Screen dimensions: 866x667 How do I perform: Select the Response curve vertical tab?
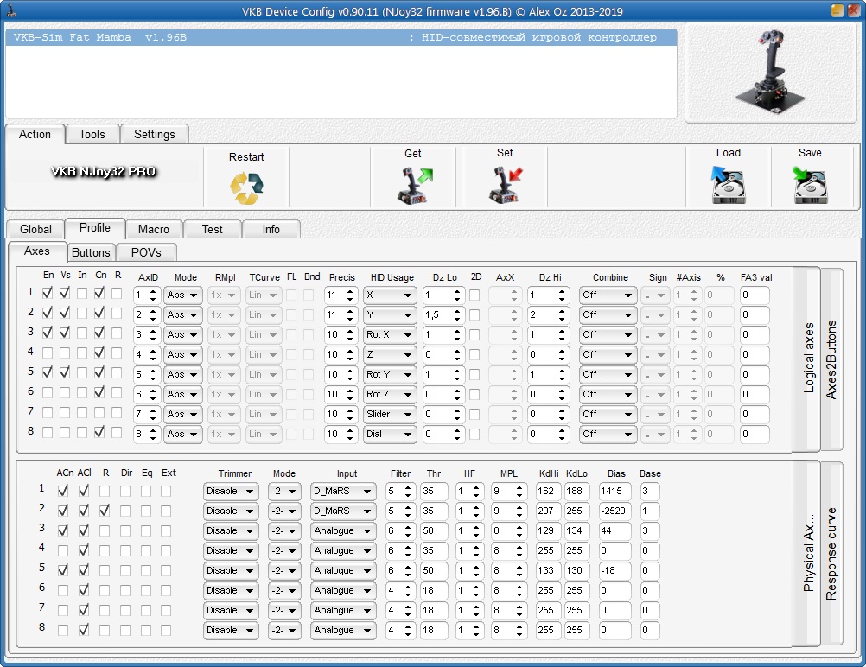[831, 553]
